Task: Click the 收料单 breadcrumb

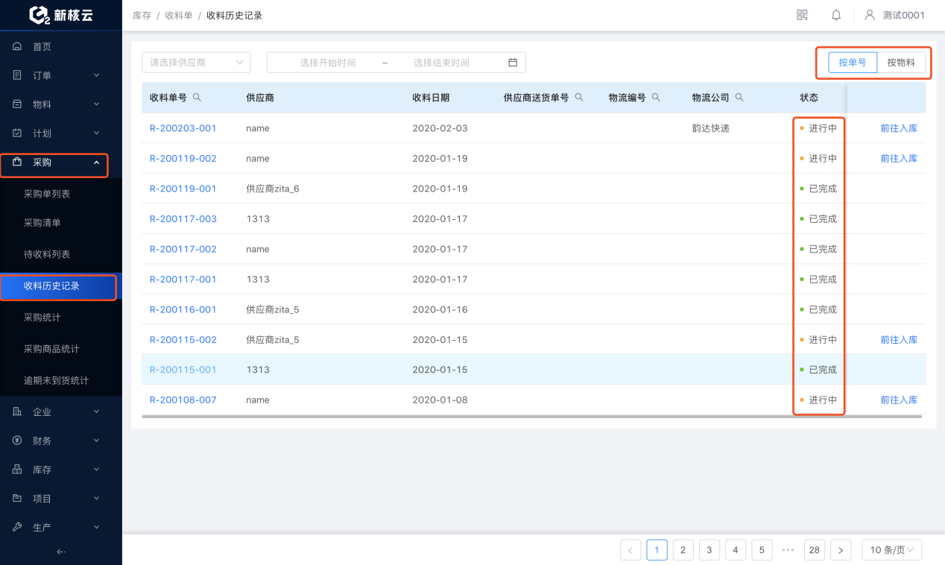Action: [179, 15]
